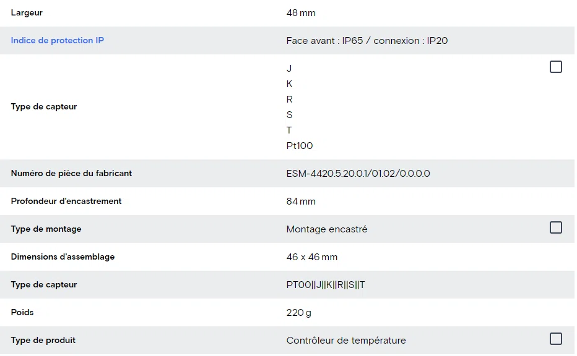The image size is (577, 356).
Task: Select the 84 mm depth value
Action: tap(301, 201)
